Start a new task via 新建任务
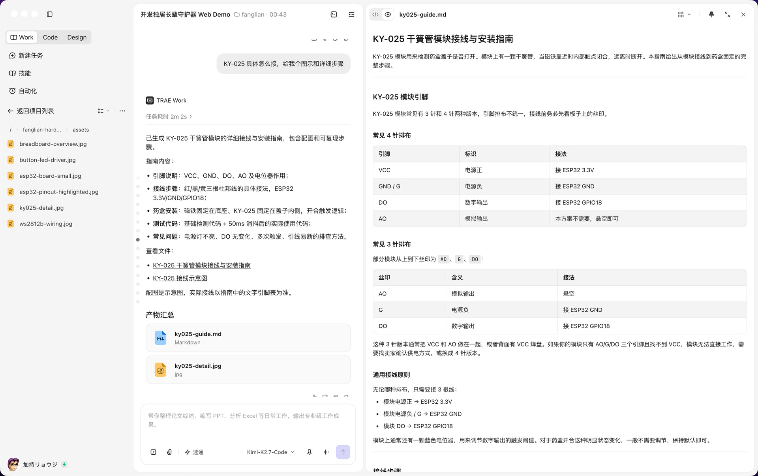The width and height of the screenshot is (758, 476). (26, 56)
